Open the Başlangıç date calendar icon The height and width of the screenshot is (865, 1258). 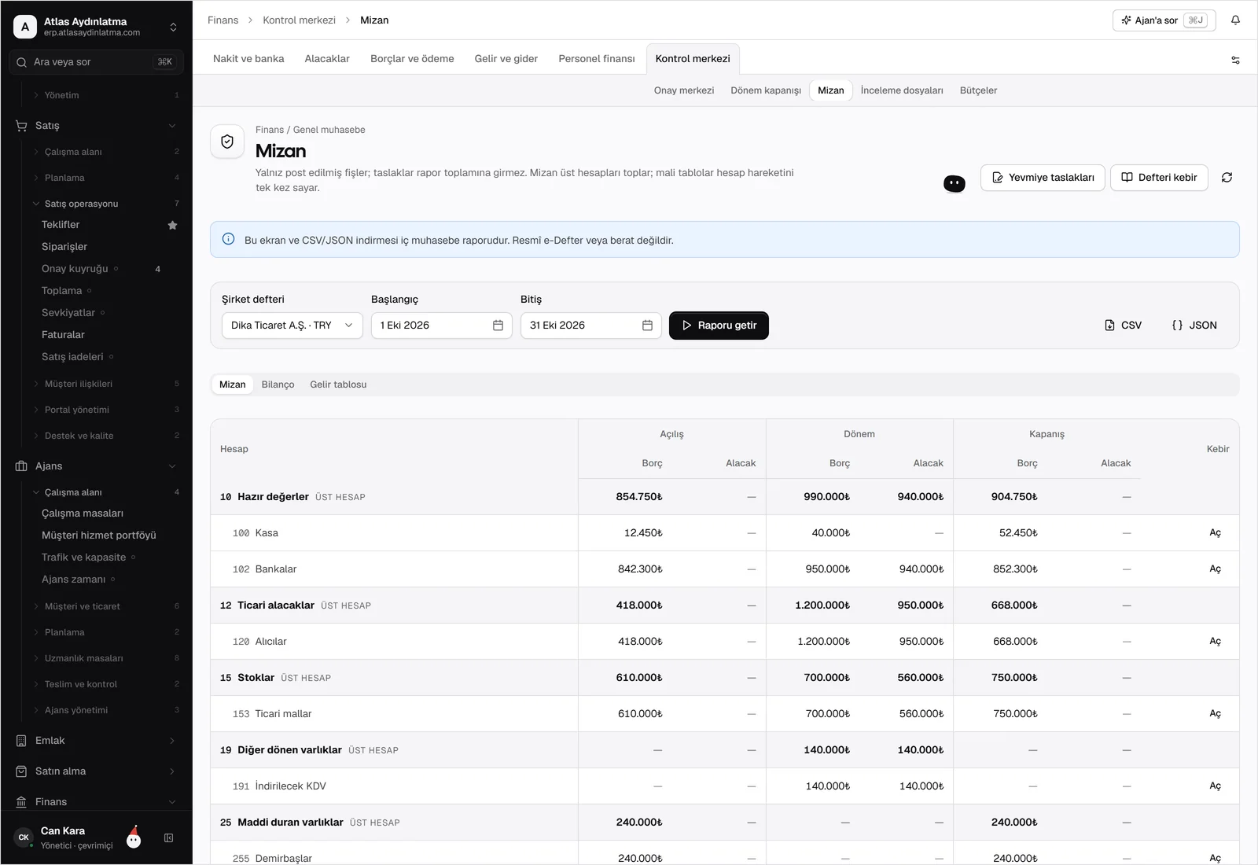coord(498,326)
